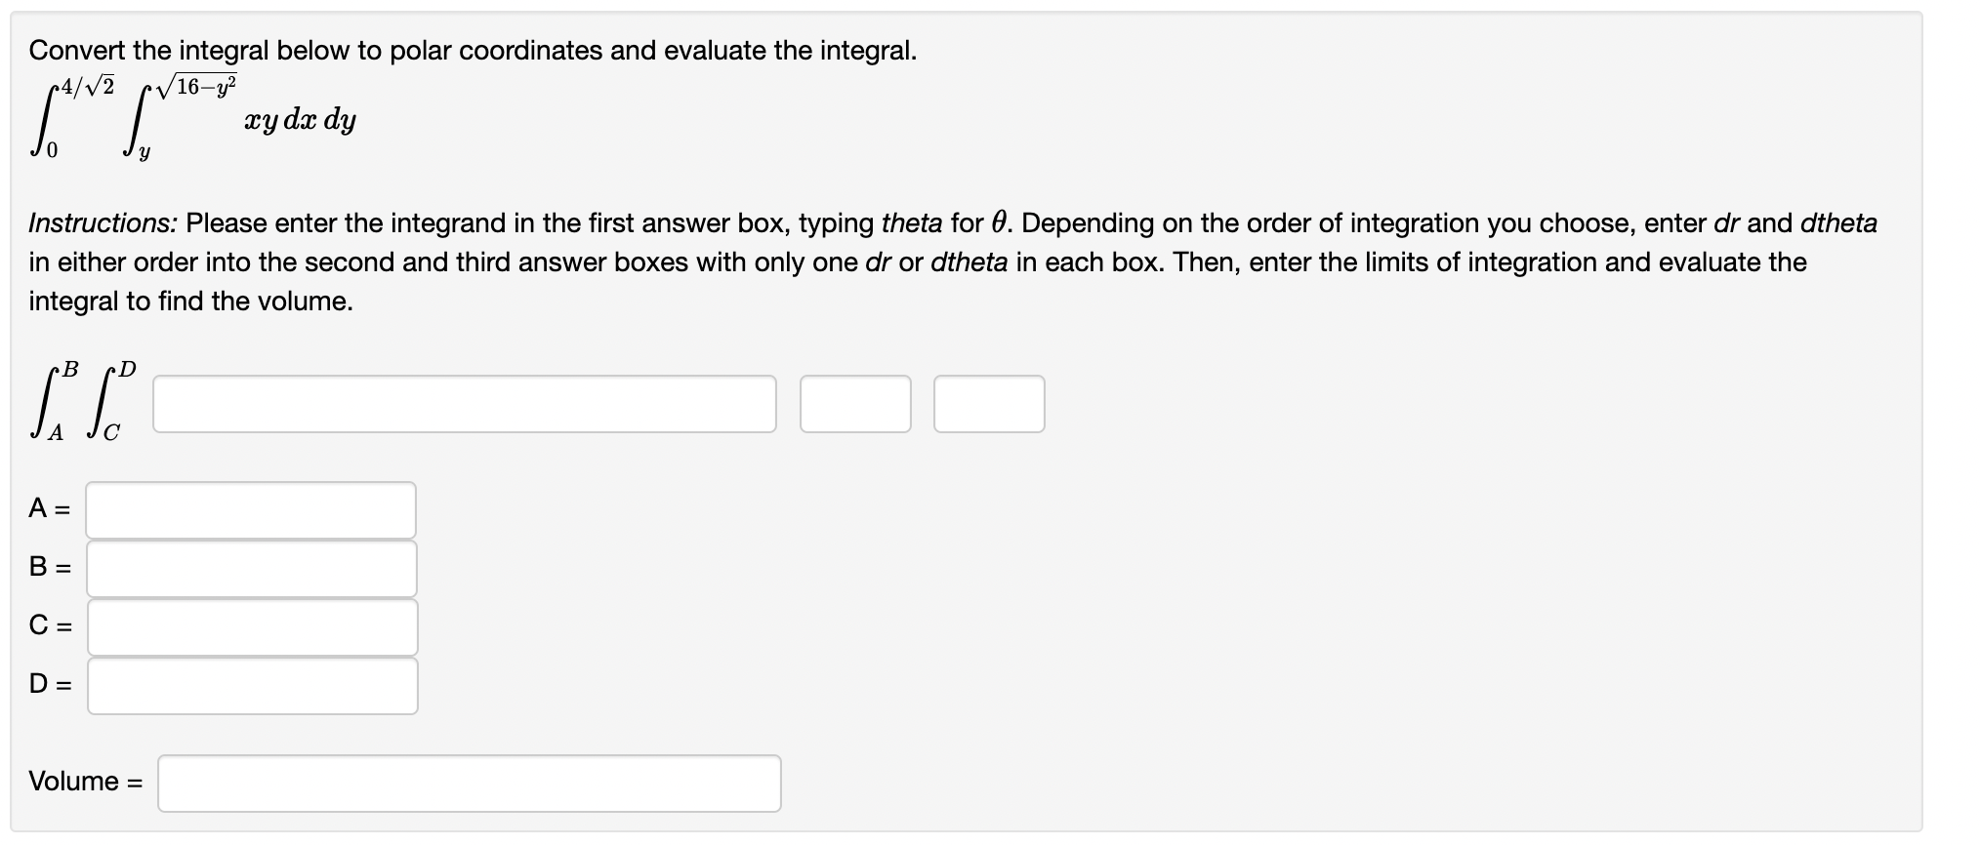1980x845 pixels.
Task: Click the label A =
Action: click(x=47, y=509)
